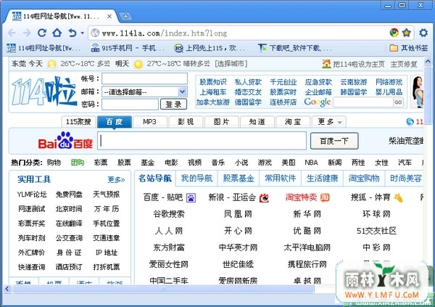Open the undo-tab dropdown arrow
435x307 pixels.
82,33
